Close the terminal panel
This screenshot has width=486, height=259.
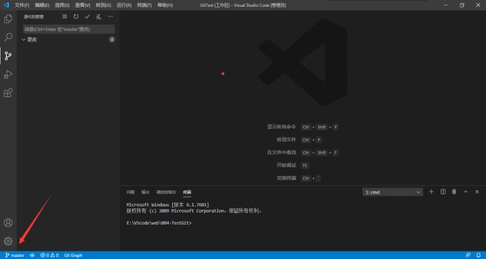pyautogui.click(x=477, y=192)
